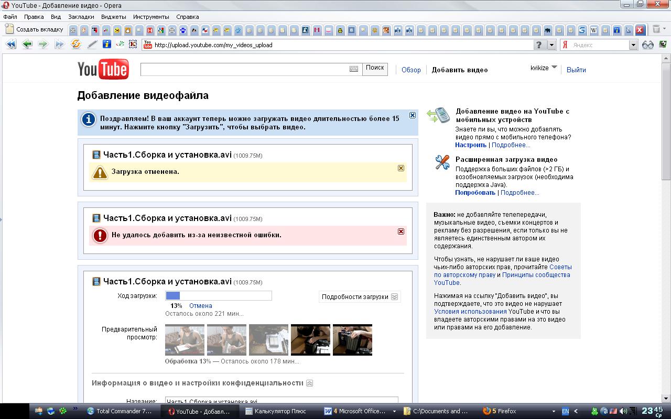Screen dimensions: 671x419
Task: Click the Rewind double-arrow navigation icon
Action: [10, 45]
